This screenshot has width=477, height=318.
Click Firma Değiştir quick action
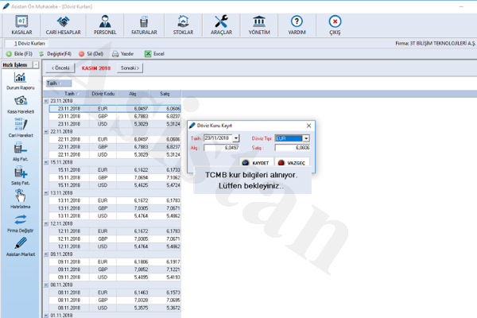(21, 223)
